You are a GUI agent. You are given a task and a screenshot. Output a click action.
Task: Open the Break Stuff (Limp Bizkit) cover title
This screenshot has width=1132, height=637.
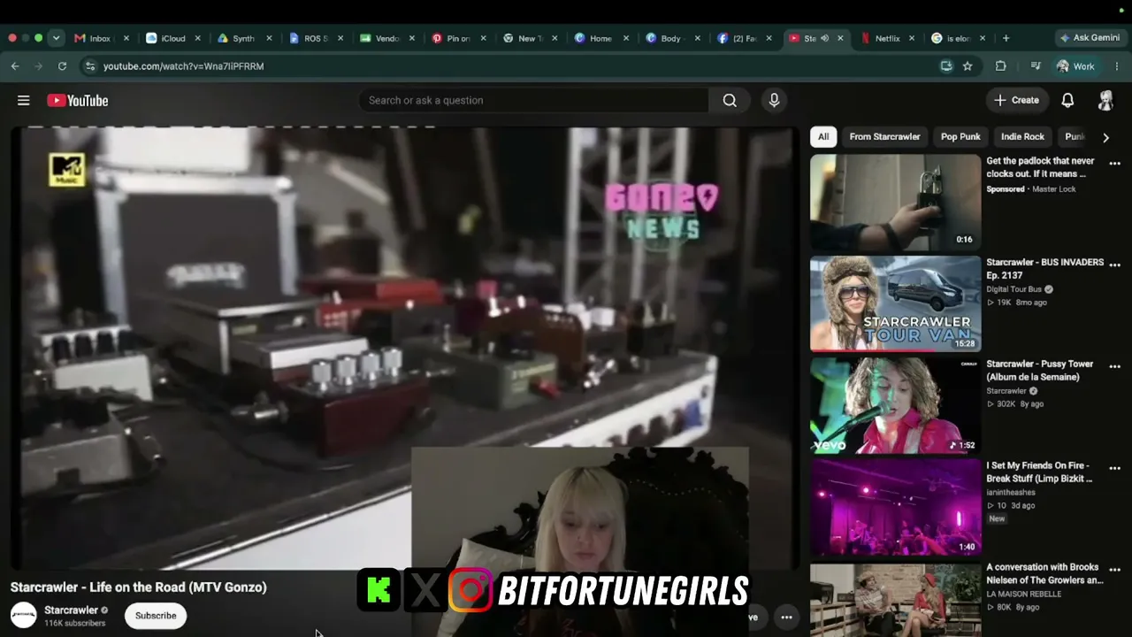coord(1040,472)
